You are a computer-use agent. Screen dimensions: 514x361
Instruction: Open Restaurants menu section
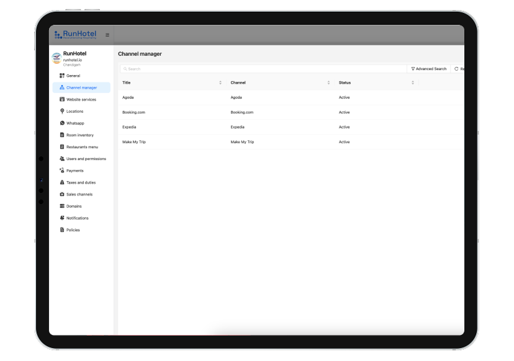tap(81, 147)
